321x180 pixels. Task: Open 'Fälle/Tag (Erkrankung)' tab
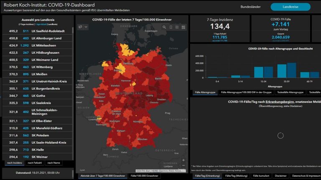pyautogui.click(x=207, y=176)
